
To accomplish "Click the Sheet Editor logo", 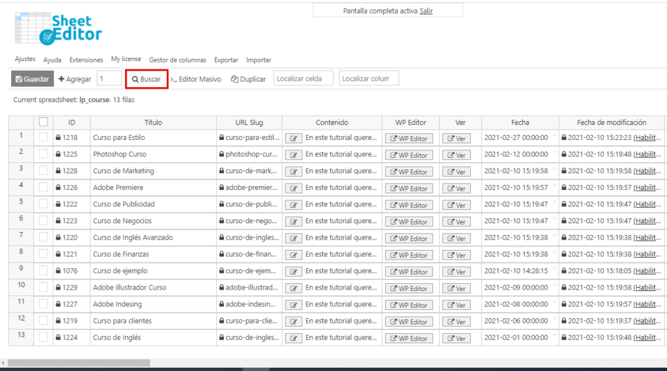I will [x=59, y=29].
